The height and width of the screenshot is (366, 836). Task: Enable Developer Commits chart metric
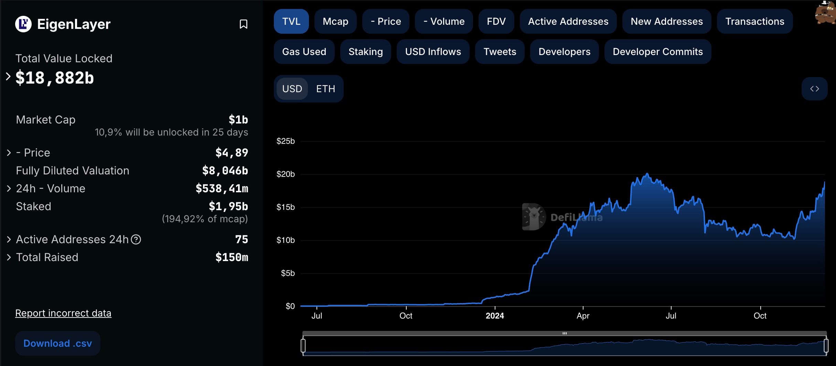658,52
